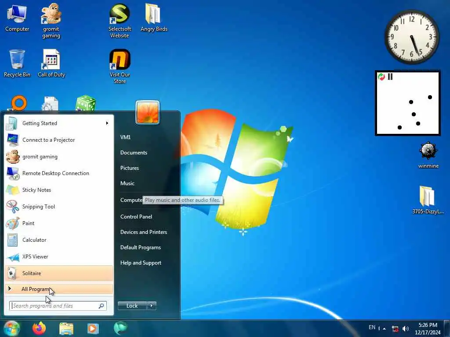This screenshot has width=450, height=337.
Task: Launch Remote Desktop Connection
Action: coord(59,173)
